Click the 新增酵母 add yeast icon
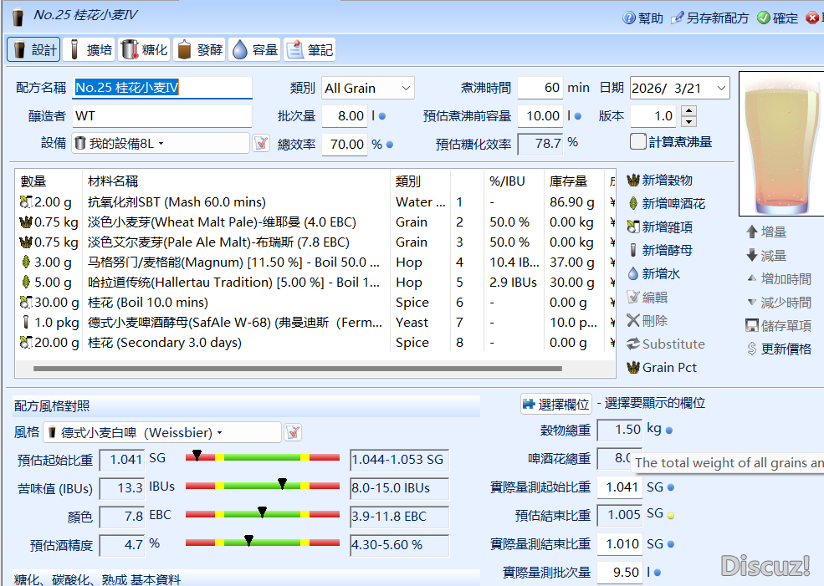 633,251
